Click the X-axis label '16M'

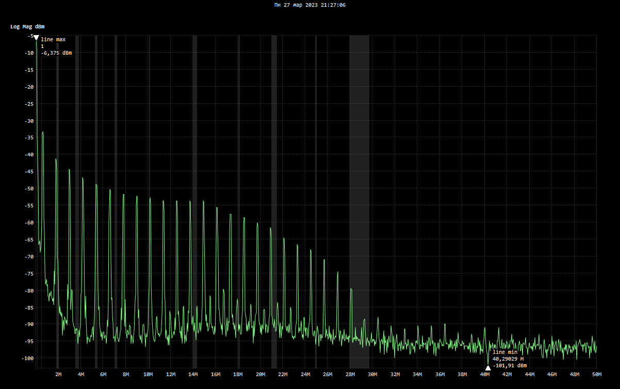216,374
